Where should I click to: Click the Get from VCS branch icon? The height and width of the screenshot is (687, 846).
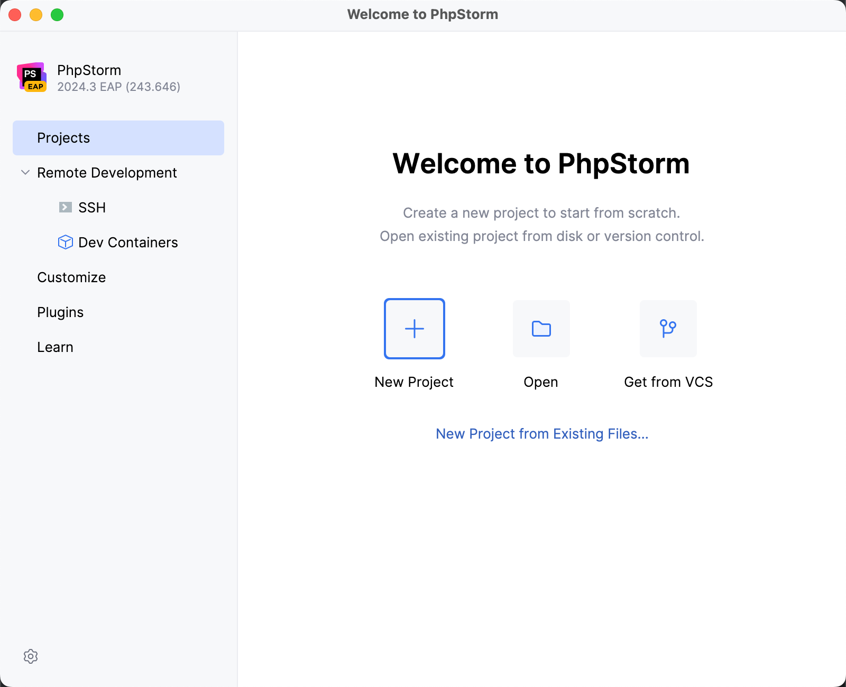pos(668,329)
